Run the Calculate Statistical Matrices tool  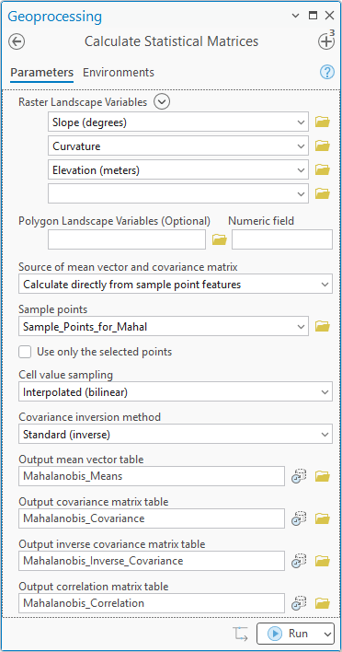[x=288, y=634]
